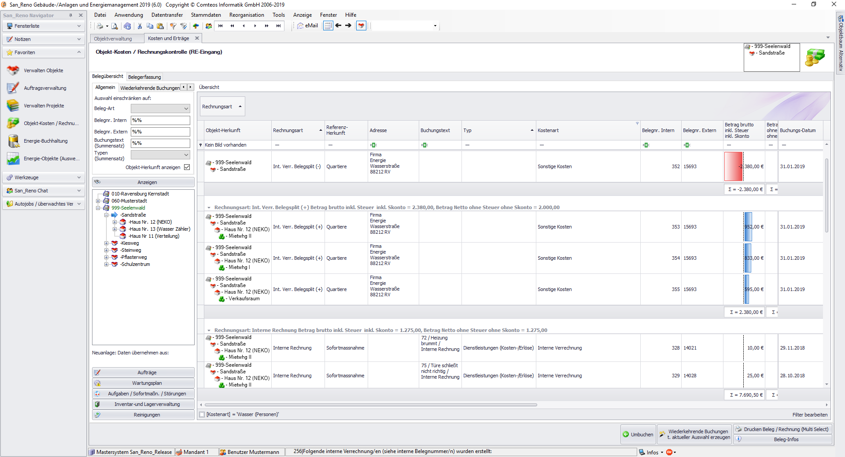Open Energie-Buchhaltung from favorites sidebar
The height and width of the screenshot is (457, 845).
tap(45, 141)
